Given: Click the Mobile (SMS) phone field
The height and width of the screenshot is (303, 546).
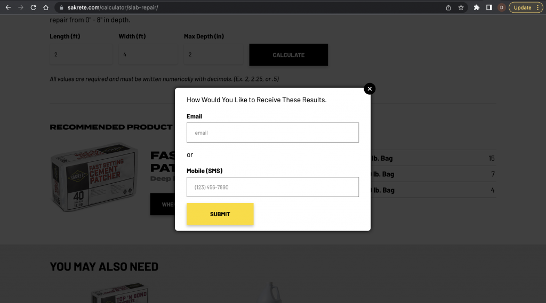Looking at the screenshot, I should 272,187.
